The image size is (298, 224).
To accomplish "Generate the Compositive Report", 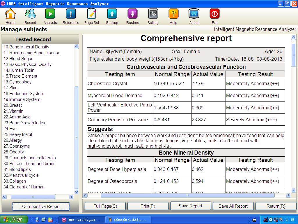I will point(41,206).
